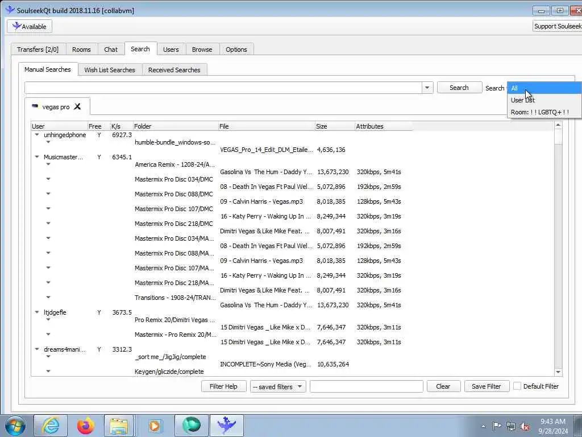Open the Options tab

click(x=236, y=50)
